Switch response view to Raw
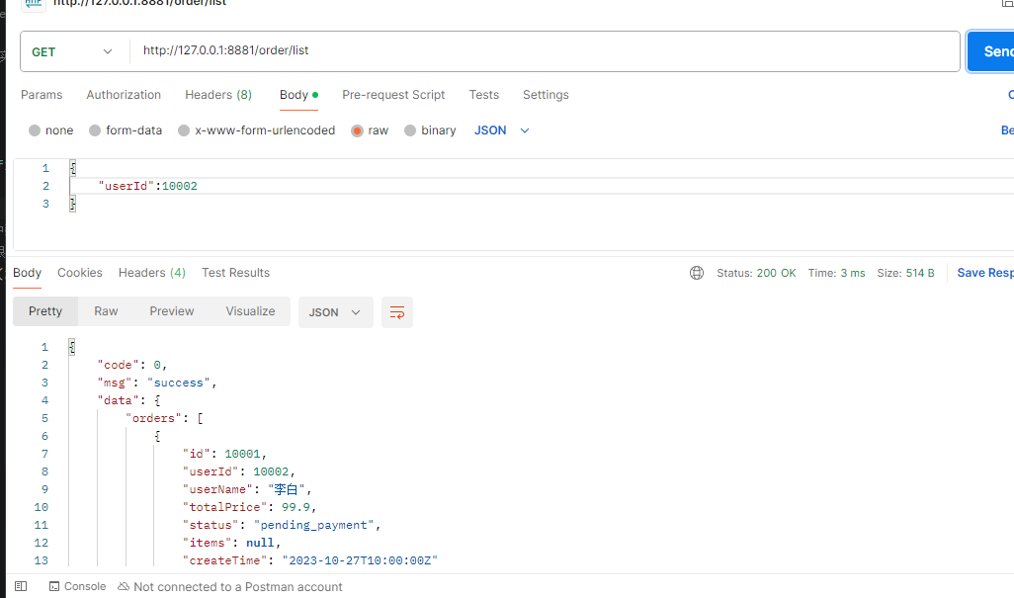The image size is (1014, 598). (x=106, y=311)
